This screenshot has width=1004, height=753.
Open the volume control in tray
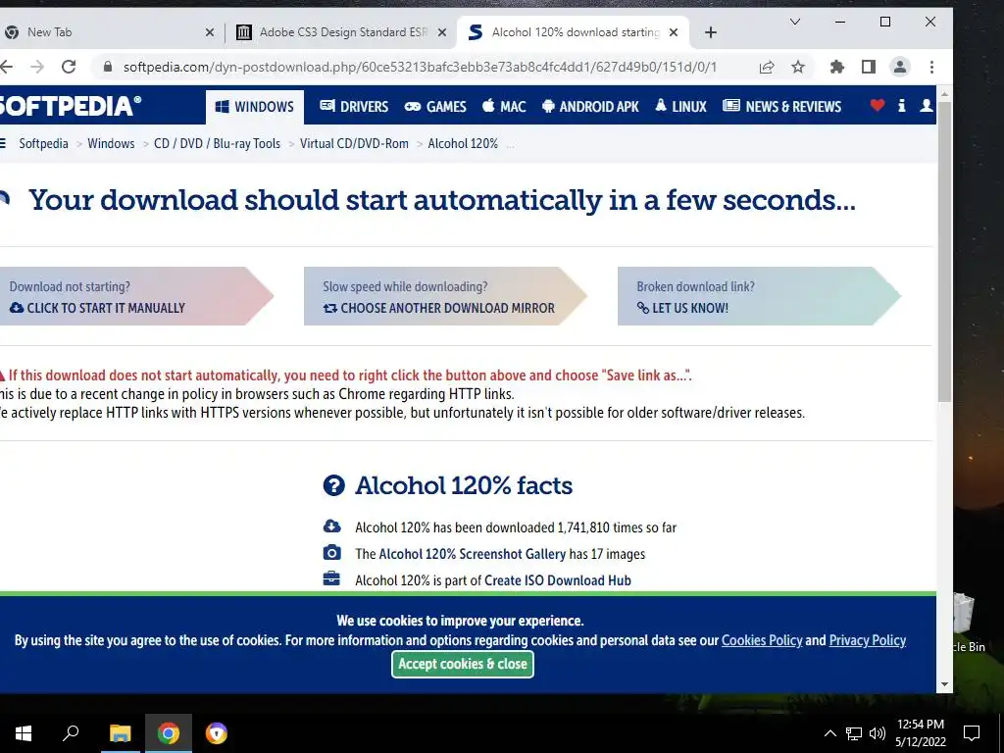tap(878, 733)
